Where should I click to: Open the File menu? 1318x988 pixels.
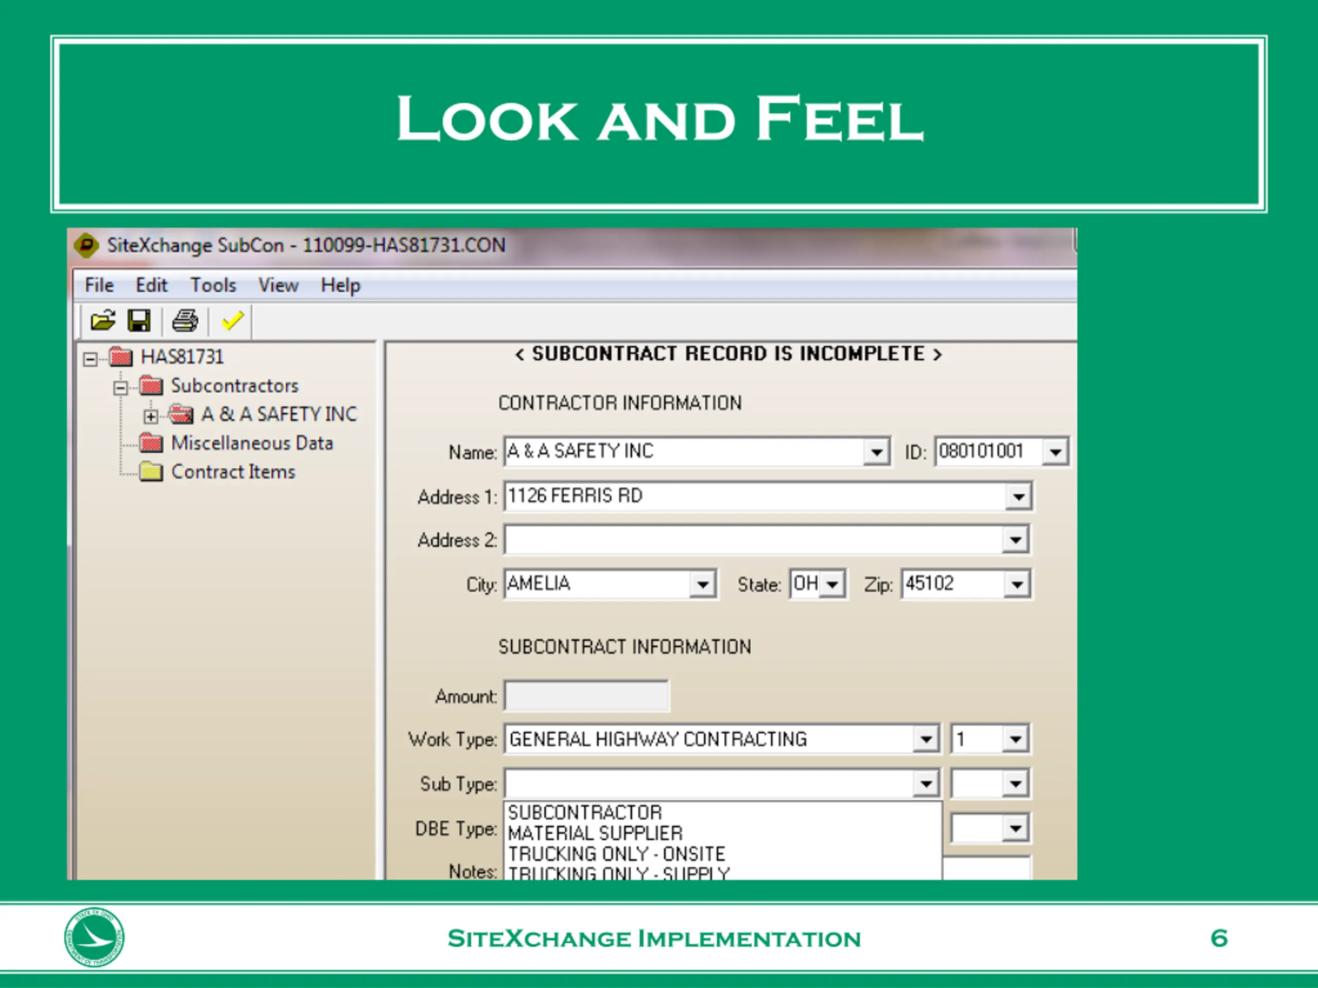click(x=99, y=285)
